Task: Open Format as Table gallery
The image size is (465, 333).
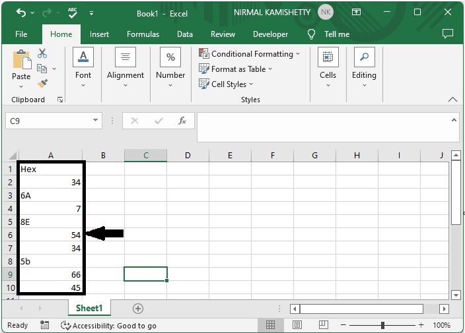Action: pos(235,69)
